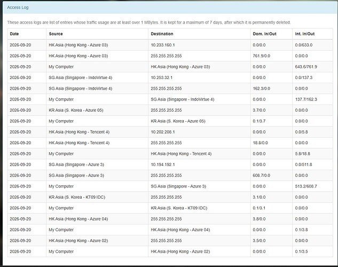This screenshot has height=267, width=338.
Task: Click destination HK Asia (Hong Kong - Azure 02)
Action: pyautogui.click(x=180, y=252)
